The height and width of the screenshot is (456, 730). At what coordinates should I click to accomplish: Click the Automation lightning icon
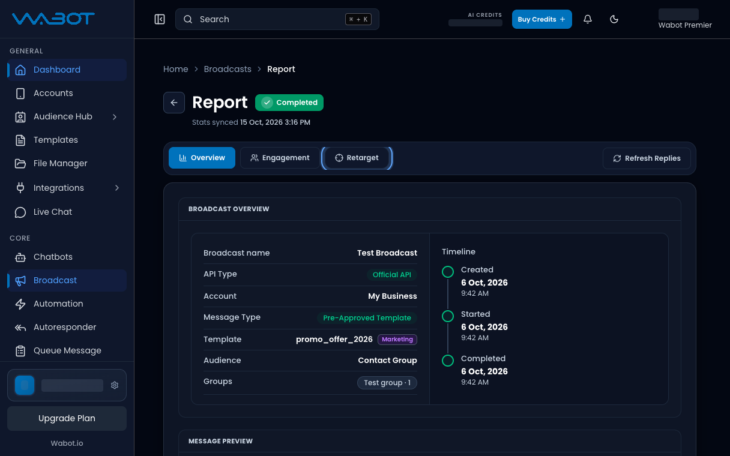[x=20, y=304]
